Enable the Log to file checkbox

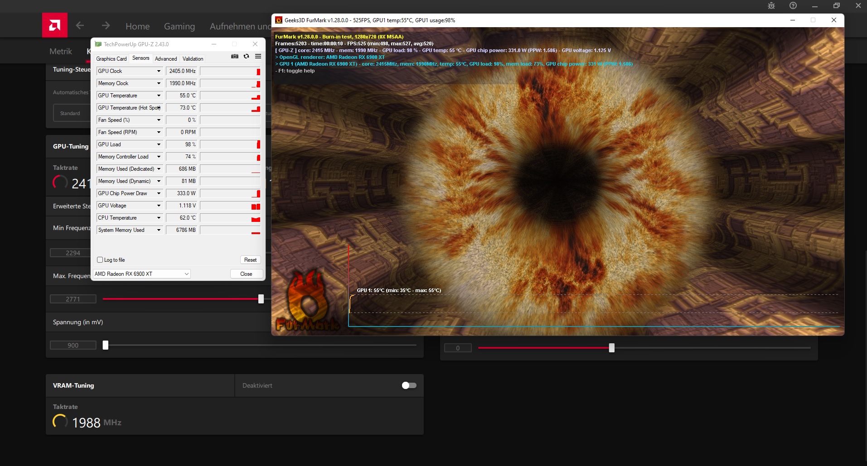[x=100, y=260]
